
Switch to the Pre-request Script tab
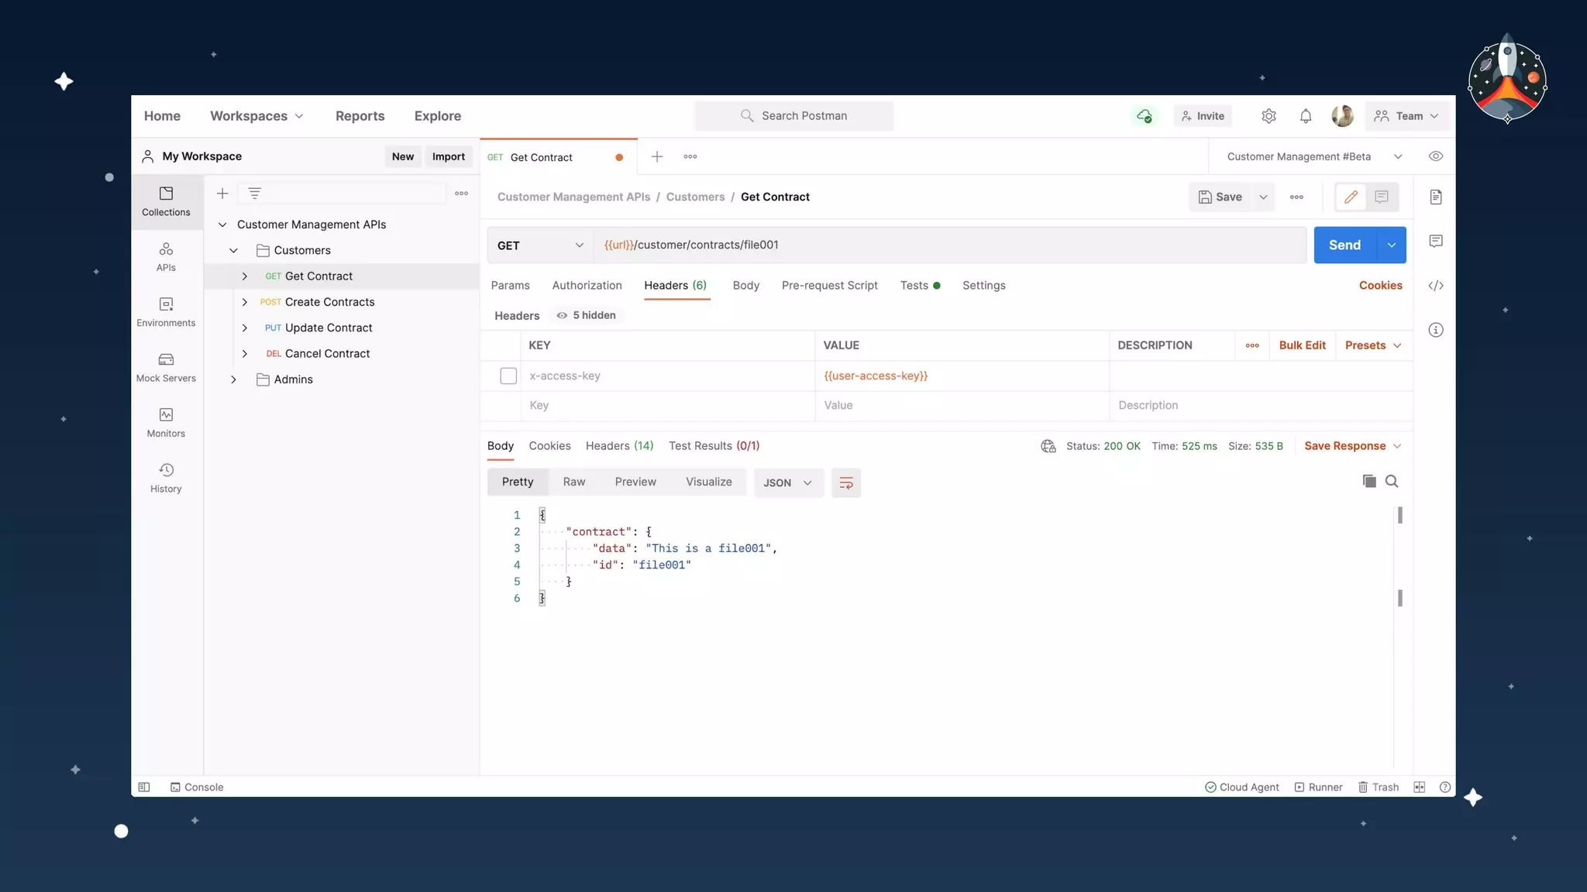click(829, 286)
